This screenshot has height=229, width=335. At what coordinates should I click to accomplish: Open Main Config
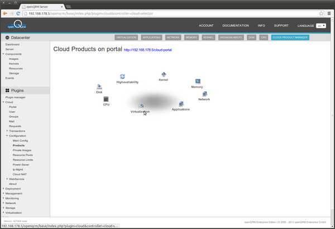(20, 141)
